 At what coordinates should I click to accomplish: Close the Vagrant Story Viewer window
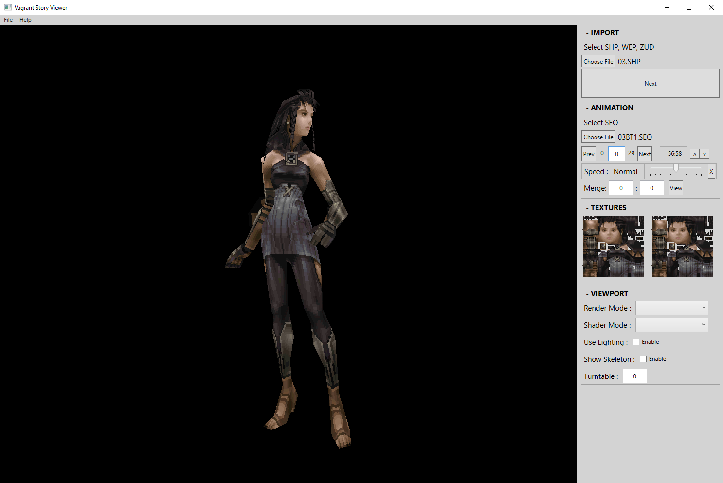coord(711,7)
